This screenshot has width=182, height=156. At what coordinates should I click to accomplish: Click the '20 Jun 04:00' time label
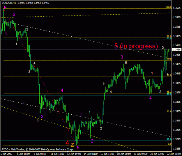[x=141, y=154]
